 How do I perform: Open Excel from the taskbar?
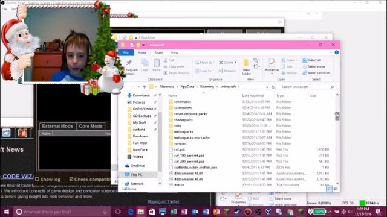click(x=174, y=212)
